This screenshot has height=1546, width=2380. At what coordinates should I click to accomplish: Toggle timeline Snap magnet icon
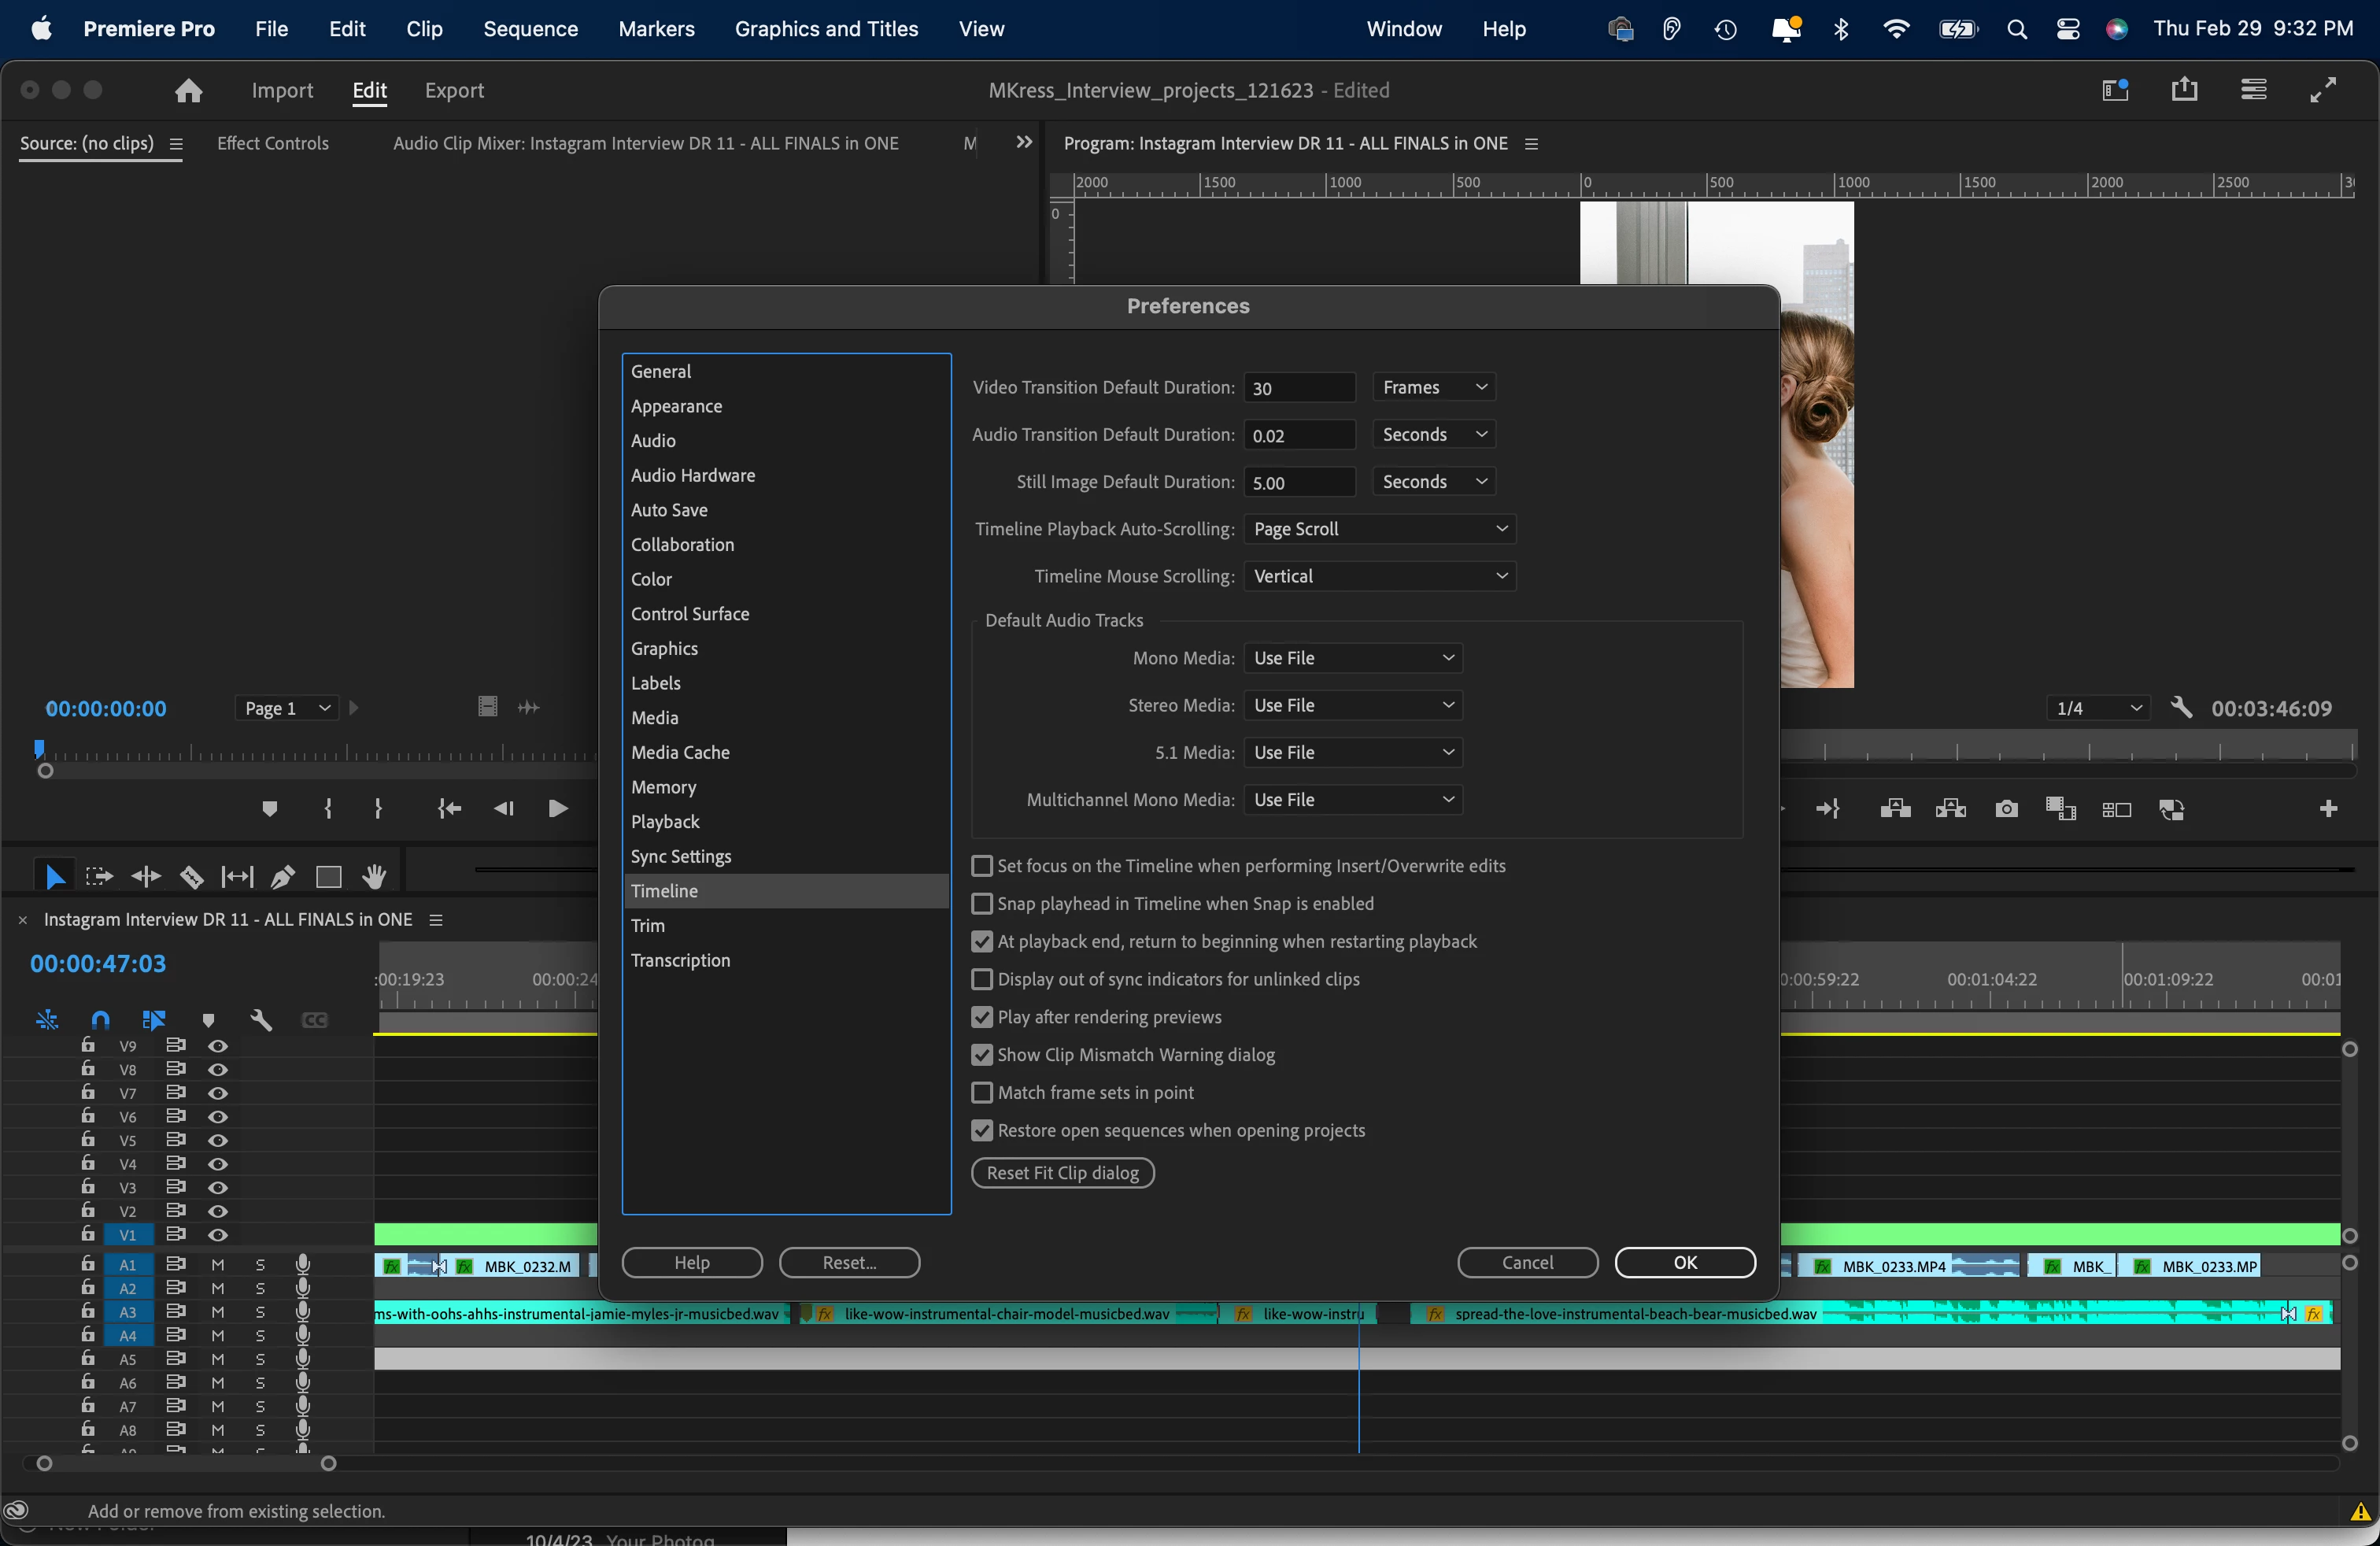point(100,1020)
